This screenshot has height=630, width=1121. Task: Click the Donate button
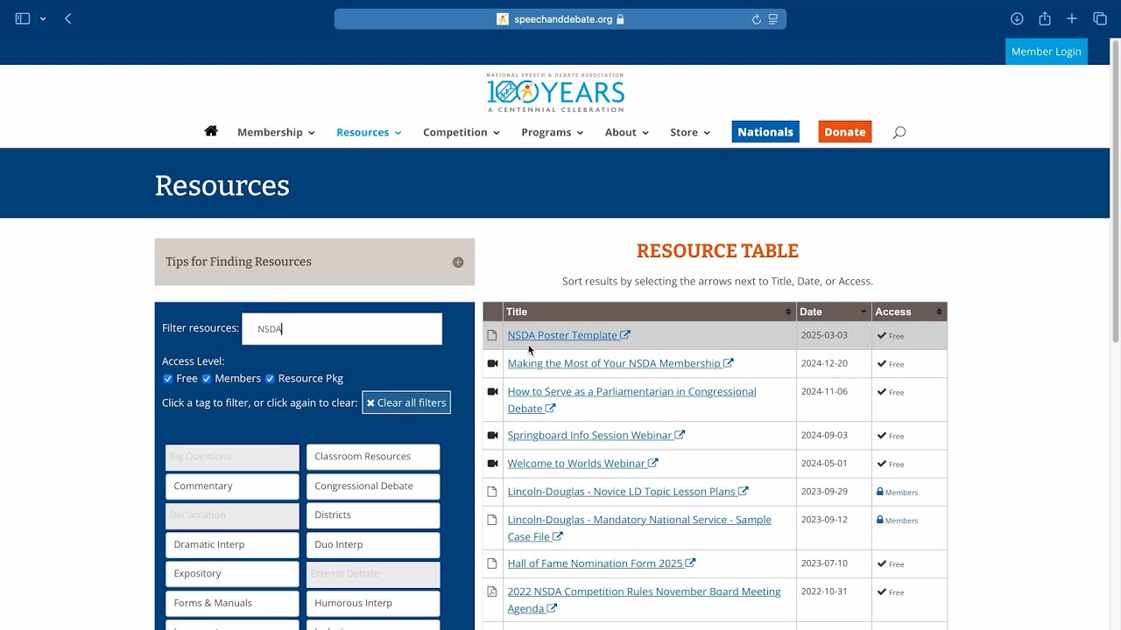(x=845, y=132)
